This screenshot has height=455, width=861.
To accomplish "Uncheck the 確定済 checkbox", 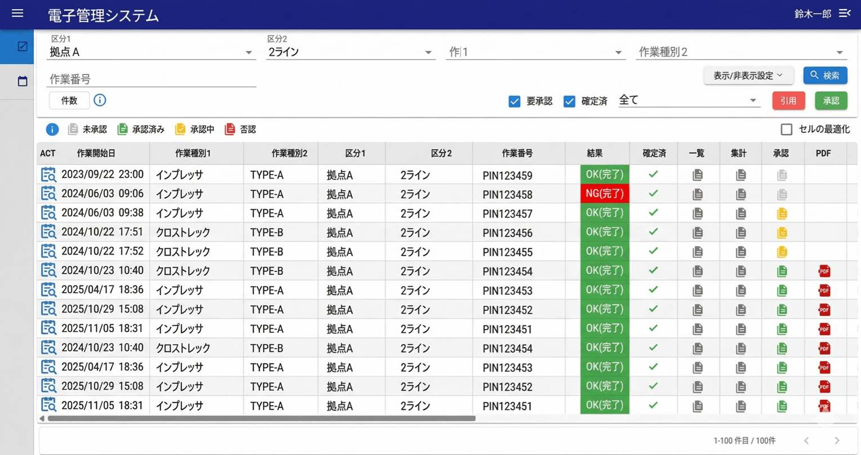I will tap(569, 101).
